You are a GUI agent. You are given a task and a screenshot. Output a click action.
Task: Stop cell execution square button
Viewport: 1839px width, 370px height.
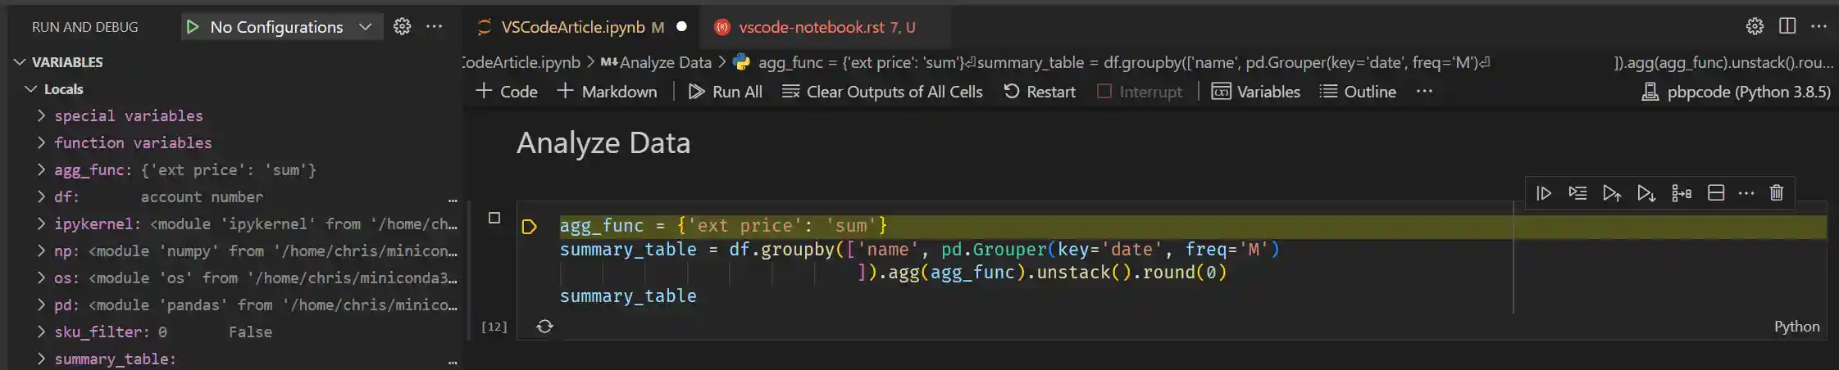[494, 218]
